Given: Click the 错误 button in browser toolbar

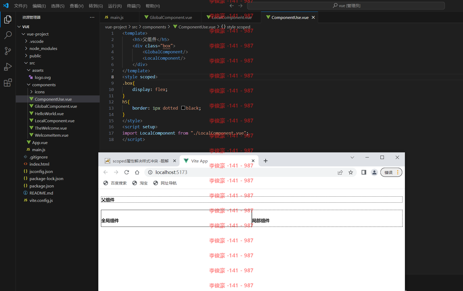Looking at the screenshot, I should coord(391,172).
